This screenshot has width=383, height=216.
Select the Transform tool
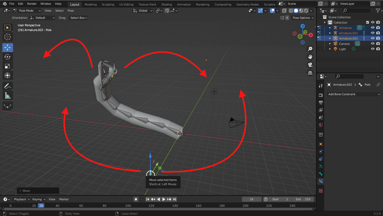pos(7,75)
